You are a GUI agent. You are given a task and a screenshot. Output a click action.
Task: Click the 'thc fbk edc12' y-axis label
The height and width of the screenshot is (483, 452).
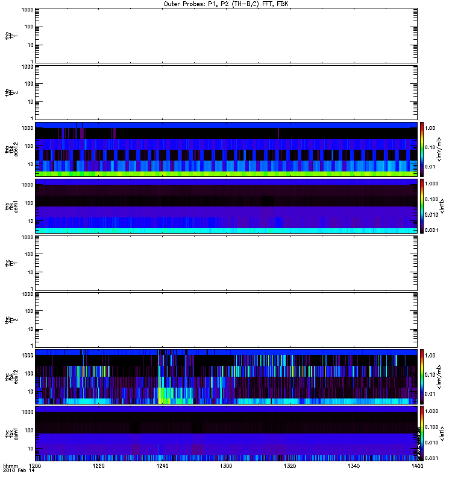point(11,377)
